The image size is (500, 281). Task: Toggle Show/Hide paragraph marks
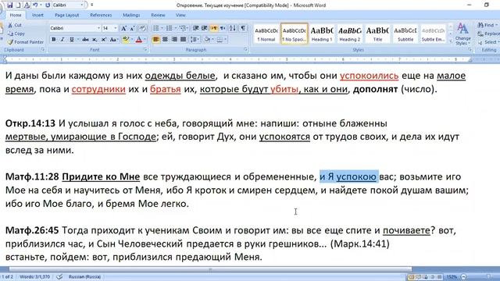tap(243, 28)
